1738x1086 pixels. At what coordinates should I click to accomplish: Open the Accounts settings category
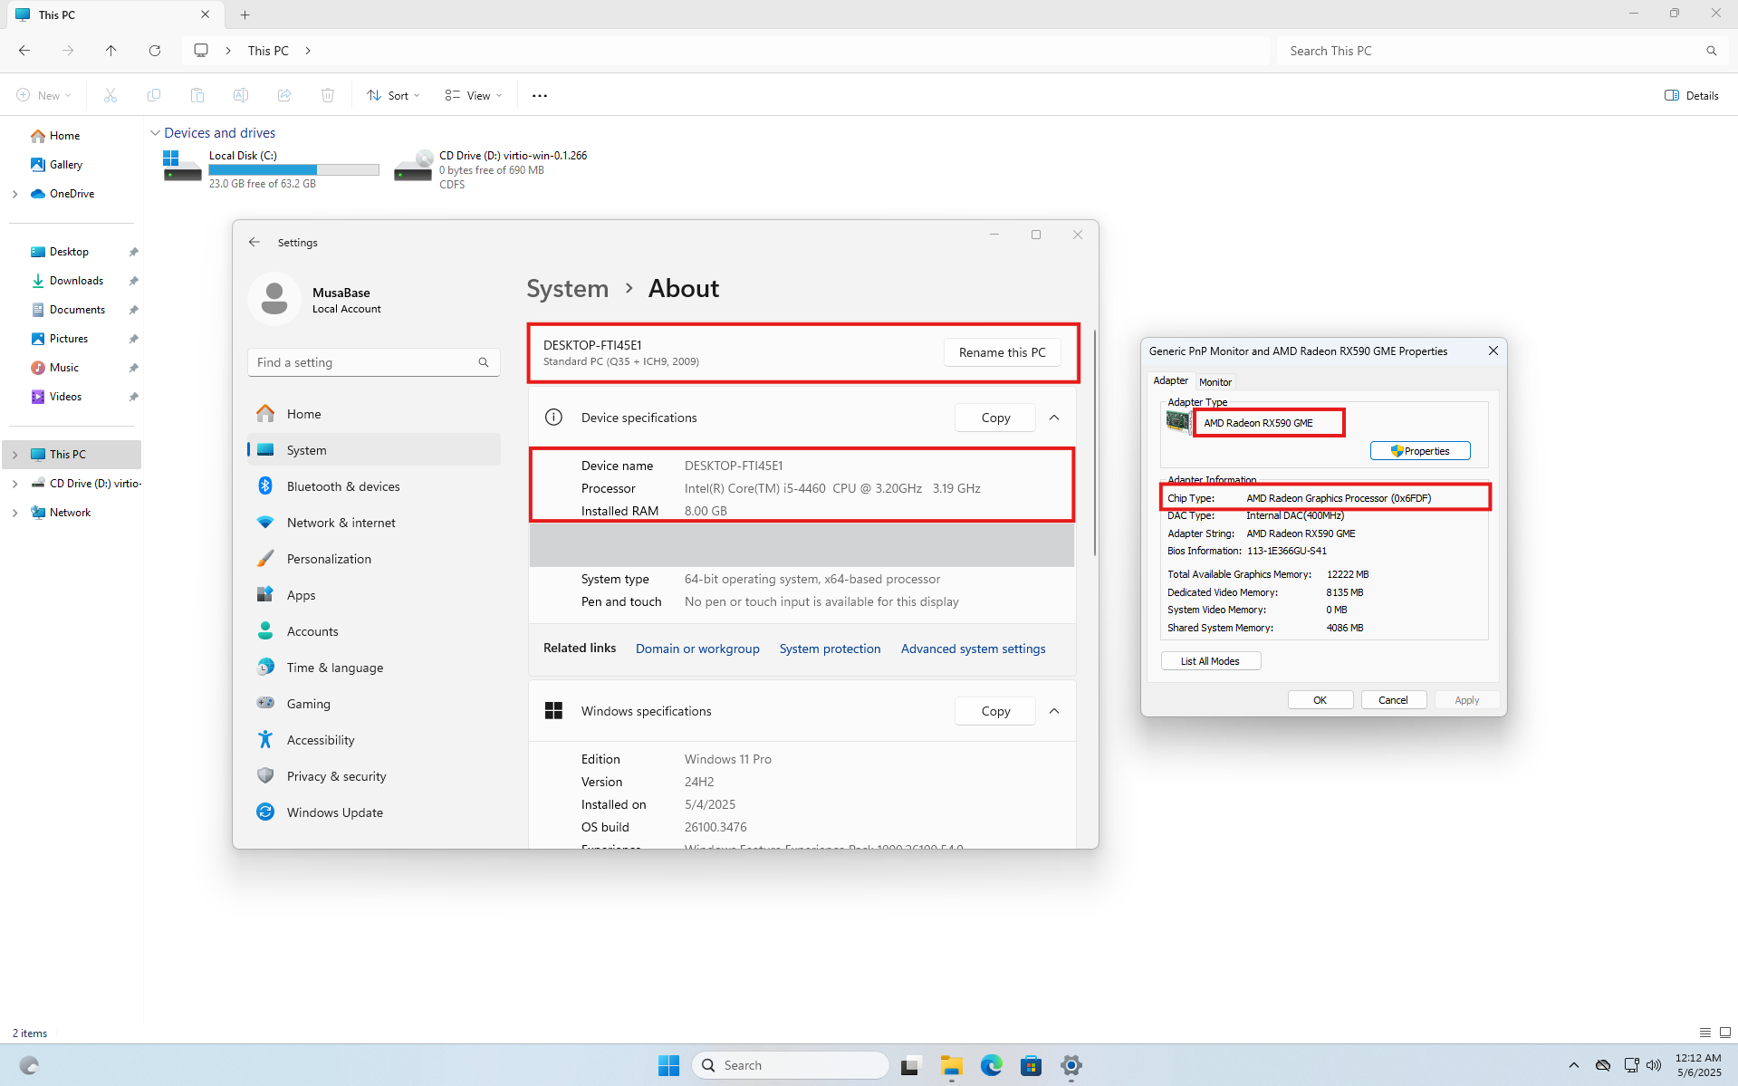tap(374, 631)
